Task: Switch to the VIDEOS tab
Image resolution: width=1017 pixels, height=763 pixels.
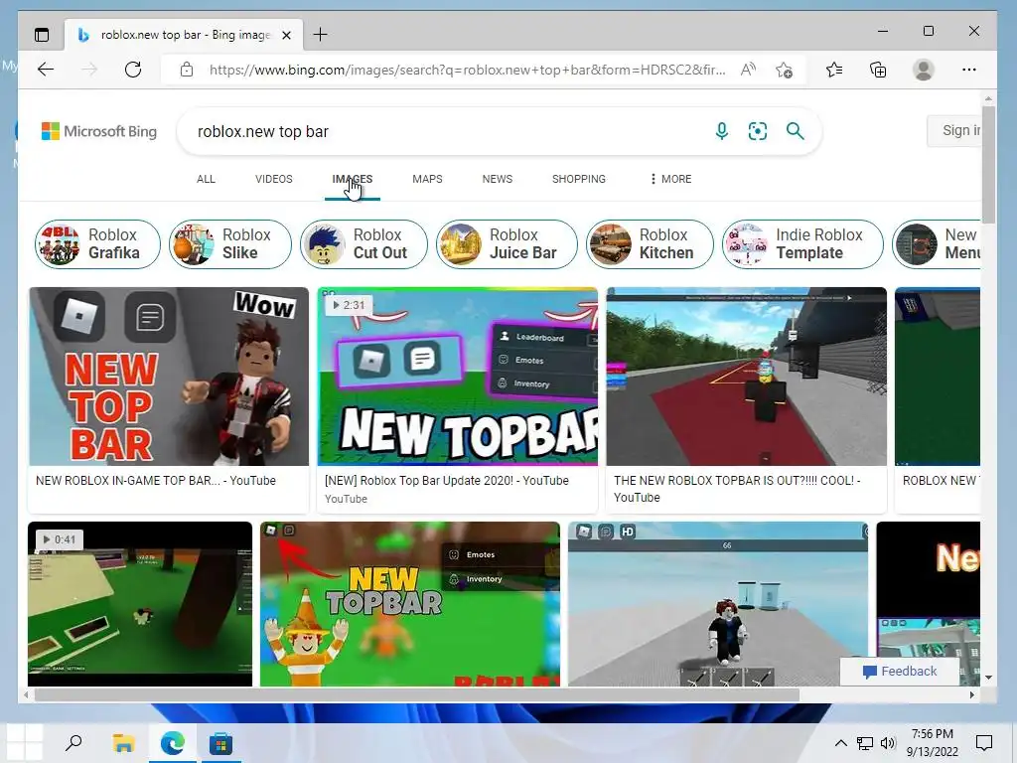Action: point(274,179)
